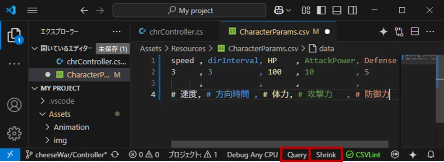Open changes compare icon in editor toolbar

(x=399, y=32)
